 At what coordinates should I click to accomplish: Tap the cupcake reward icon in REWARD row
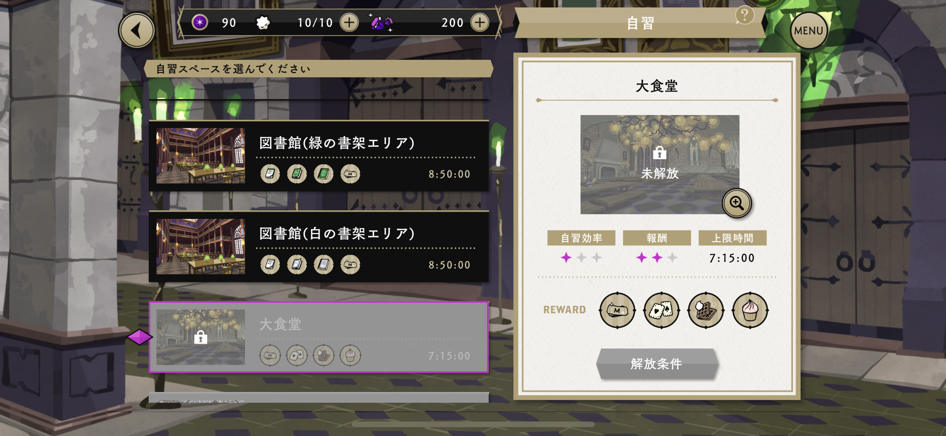click(750, 310)
